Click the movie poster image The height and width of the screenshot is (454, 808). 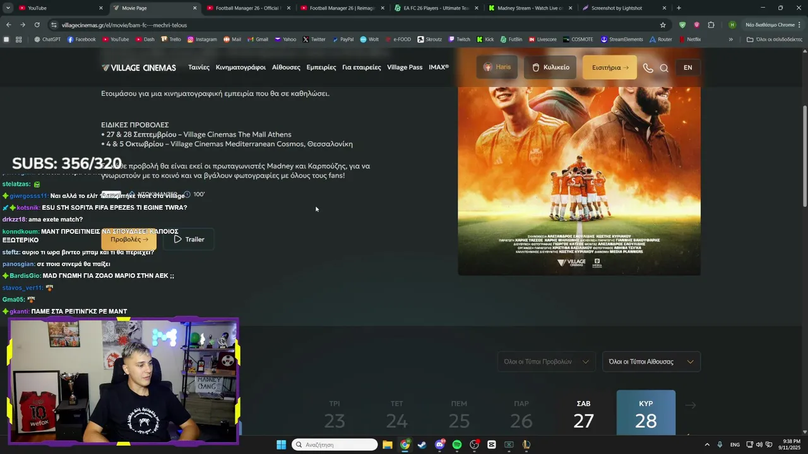pyautogui.click(x=579, y=180)
